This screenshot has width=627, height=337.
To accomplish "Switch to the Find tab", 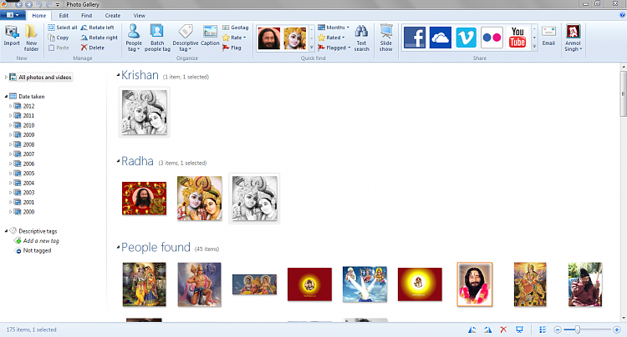I will (x=87, y=16).
